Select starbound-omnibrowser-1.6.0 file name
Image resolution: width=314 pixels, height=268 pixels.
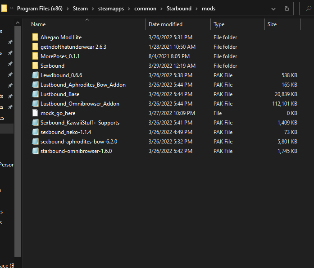76,151
